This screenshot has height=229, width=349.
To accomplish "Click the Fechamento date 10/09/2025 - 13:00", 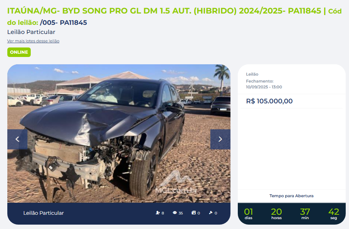I will [264, 87].
